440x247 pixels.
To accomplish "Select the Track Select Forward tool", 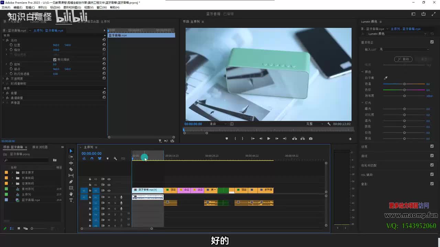I will [71, 157].
